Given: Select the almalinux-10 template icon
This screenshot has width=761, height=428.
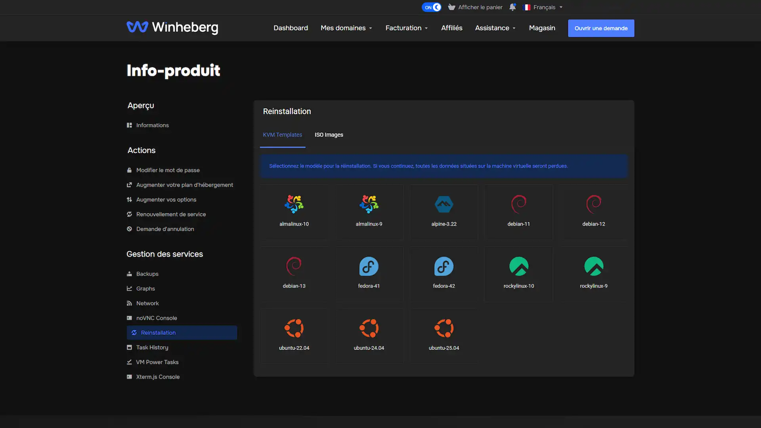Looking at the screenshot, I should click(x=294, y=204).
